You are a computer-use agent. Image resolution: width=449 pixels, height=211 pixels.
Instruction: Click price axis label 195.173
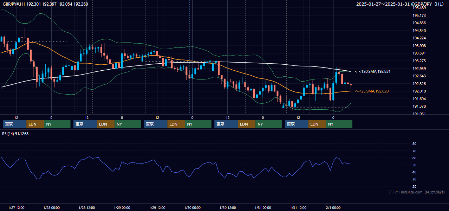(419, 15)
